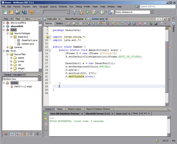Toggle Show Inherited Members in Navigator
Image resolution: width=177 pixels, height=144 pixels.
click(x=6, y=134)
